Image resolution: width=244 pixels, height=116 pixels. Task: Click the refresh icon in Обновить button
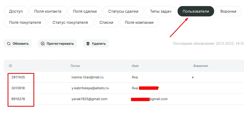[x=9, y=43]
